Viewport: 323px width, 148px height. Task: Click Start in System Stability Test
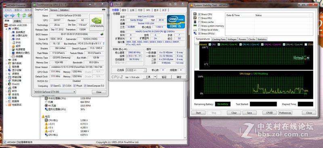[x=198, y=113]
